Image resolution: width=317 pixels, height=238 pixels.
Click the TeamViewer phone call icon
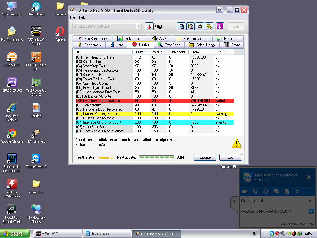point(255,192)
